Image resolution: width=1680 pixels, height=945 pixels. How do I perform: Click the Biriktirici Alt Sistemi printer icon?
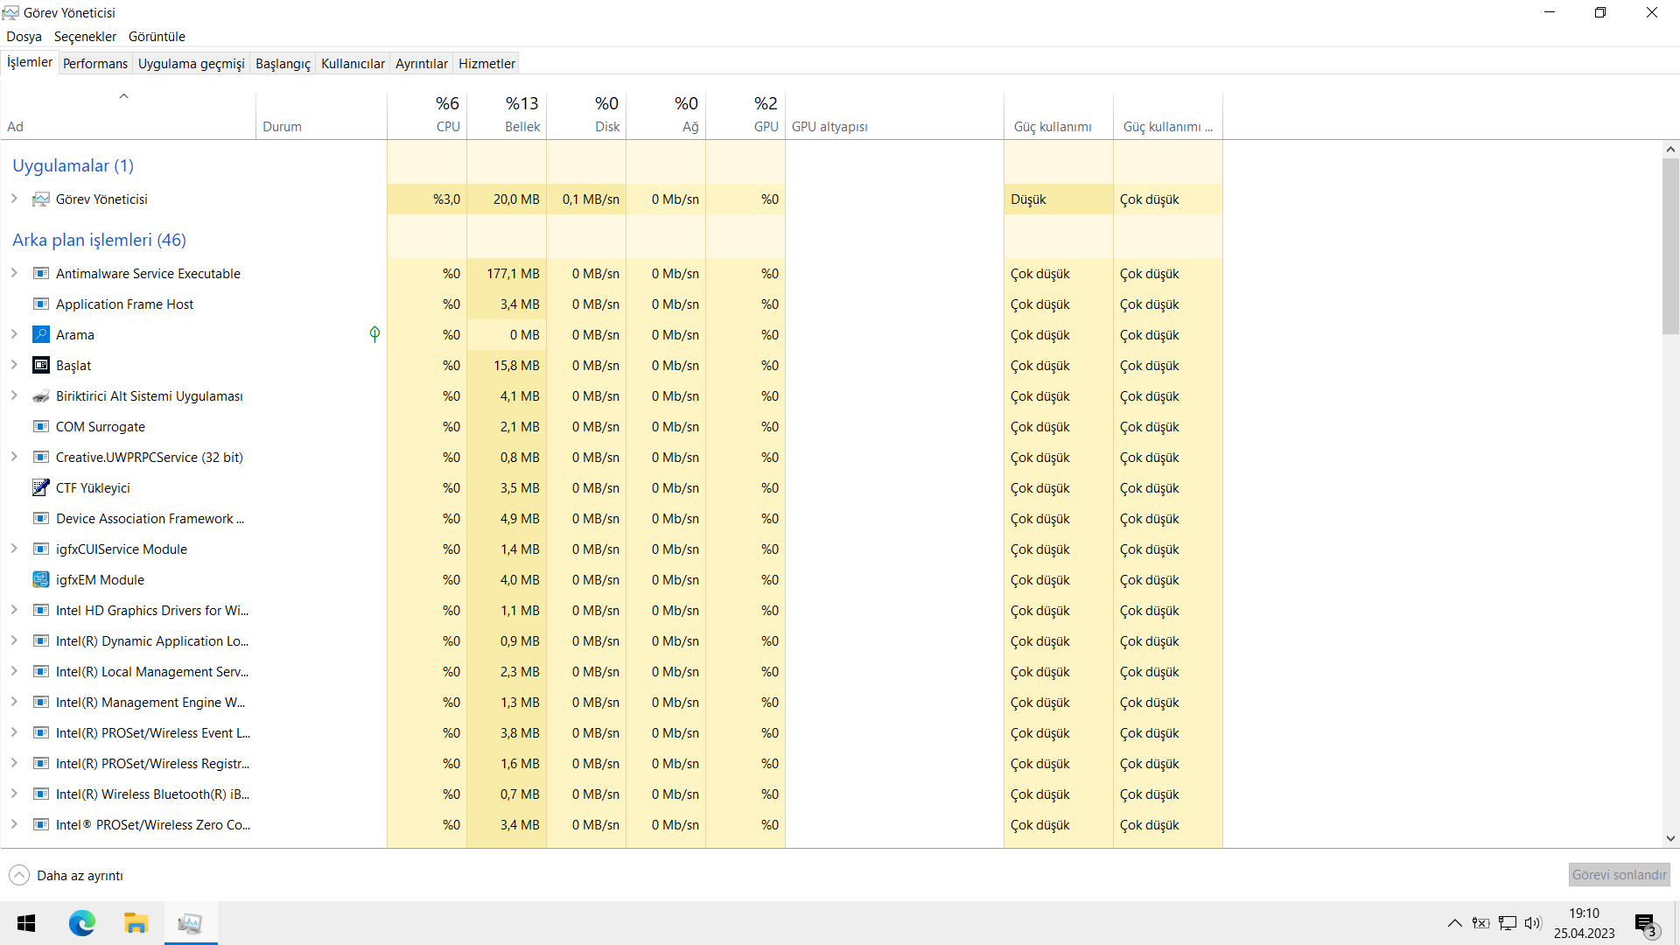(x=41, y=395)
